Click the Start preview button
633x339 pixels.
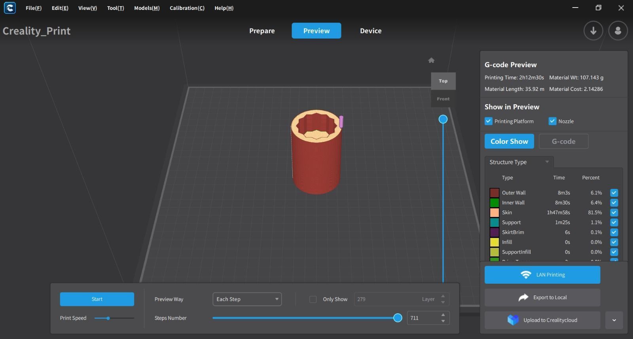coord(97,299)
